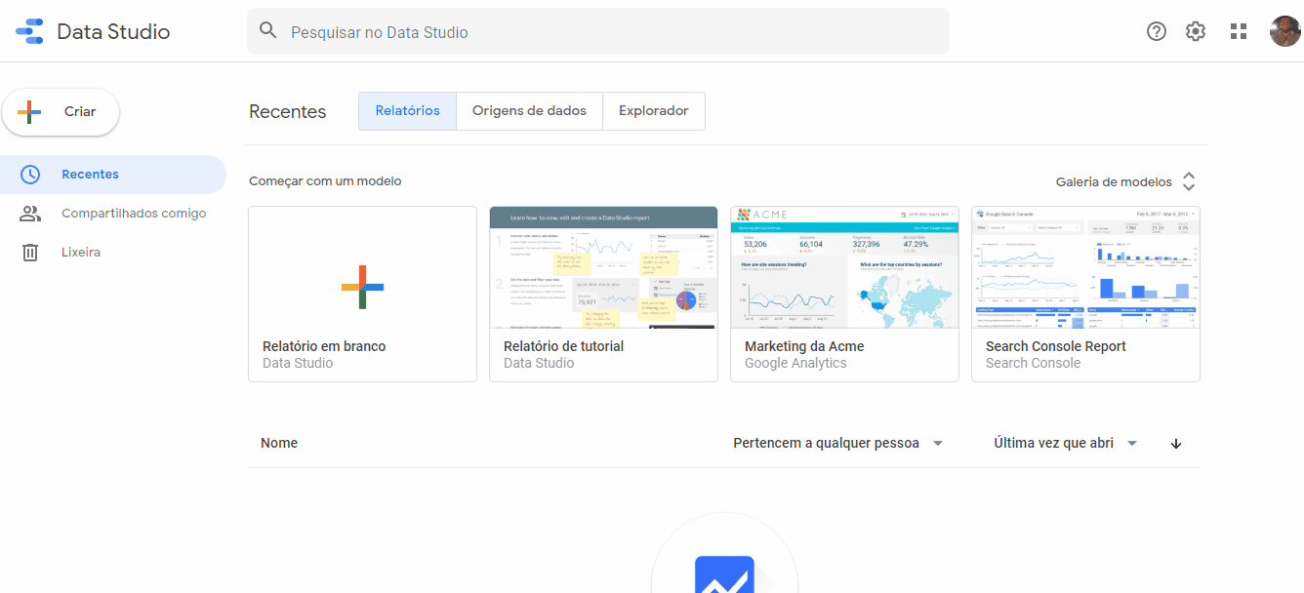Open the Marketing da Acme template
This screenshot has width=1304, height=593.
[x=844, y=293]
